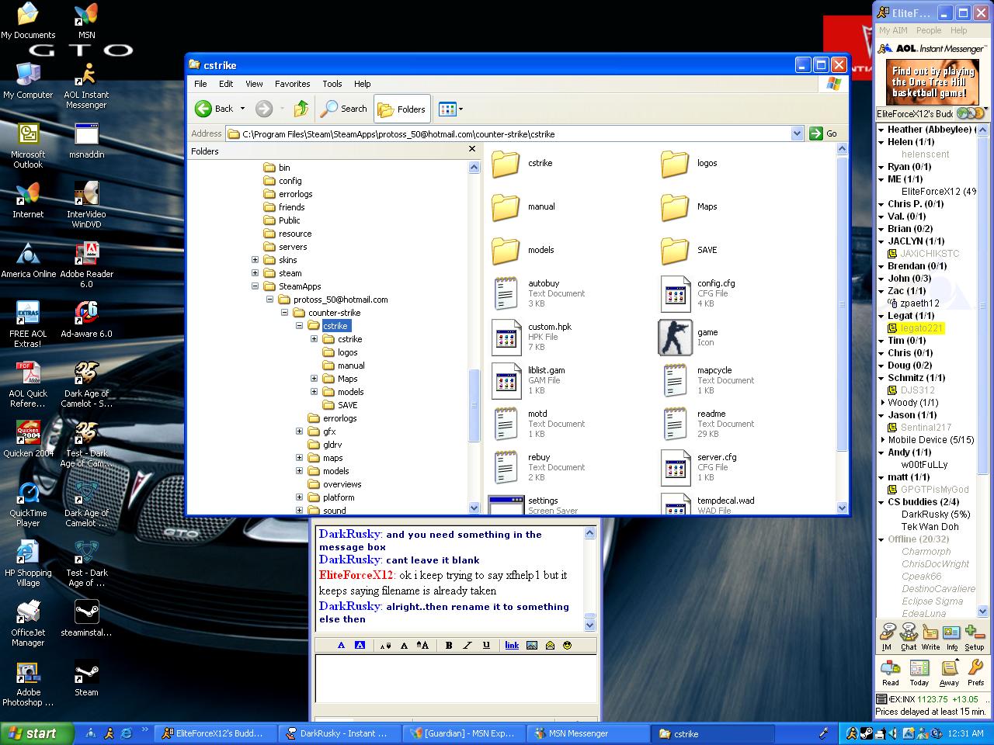Open the Views dropdown in Explorer toolbar
Viewport: 994px width, 745px height.
point(450,109)
